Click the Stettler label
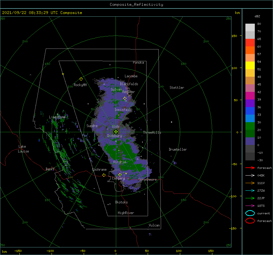 (x=177, y=88)
